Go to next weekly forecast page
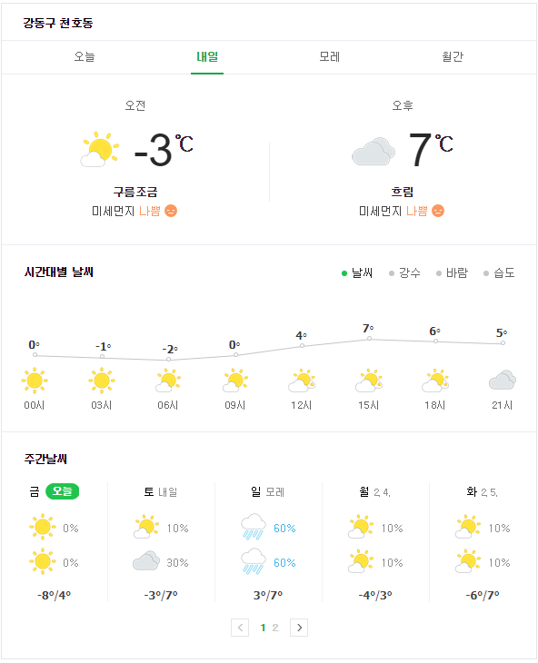 pos(299,628)
